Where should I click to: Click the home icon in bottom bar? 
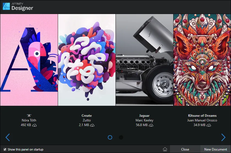tap(165, 149)
